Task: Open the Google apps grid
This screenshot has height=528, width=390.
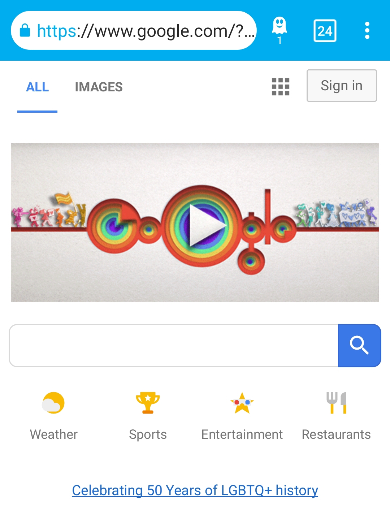Action: tap(281, 87)
